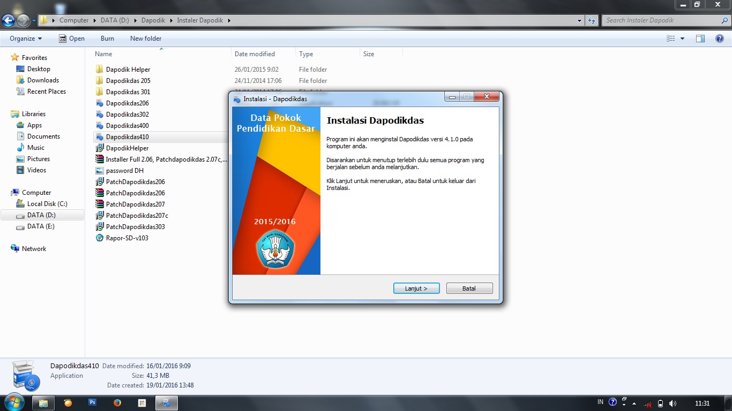Select the Dapodikdas410 installer file icon
The width and height of the screenshot is (732, 411).
pos(99,137)
